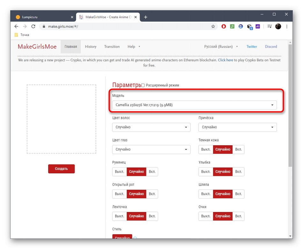Open the History page

coord(91,47)
